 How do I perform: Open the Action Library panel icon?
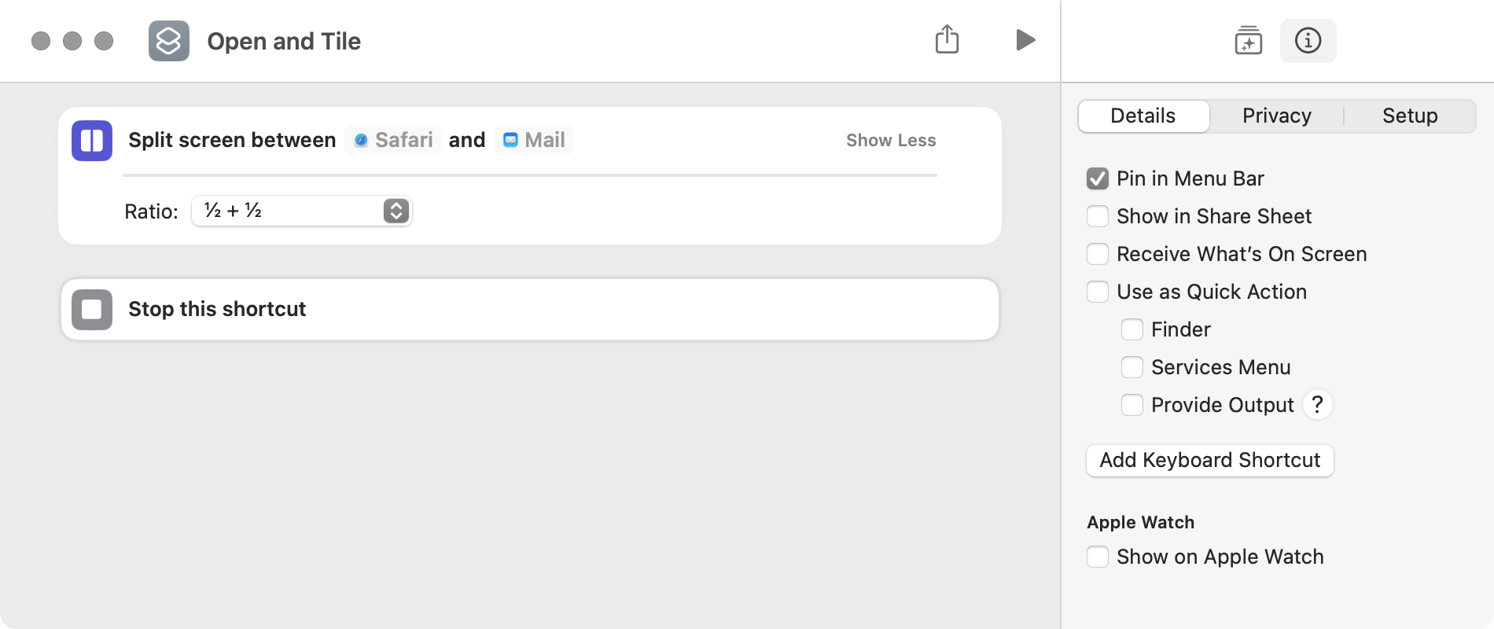1248,40
